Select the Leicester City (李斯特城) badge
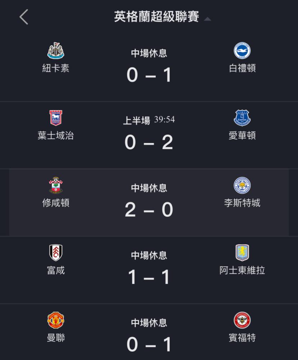This screenshot has height=360, width=298. [x=242, y=185]
